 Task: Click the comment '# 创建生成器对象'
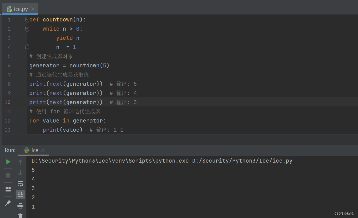51,56
